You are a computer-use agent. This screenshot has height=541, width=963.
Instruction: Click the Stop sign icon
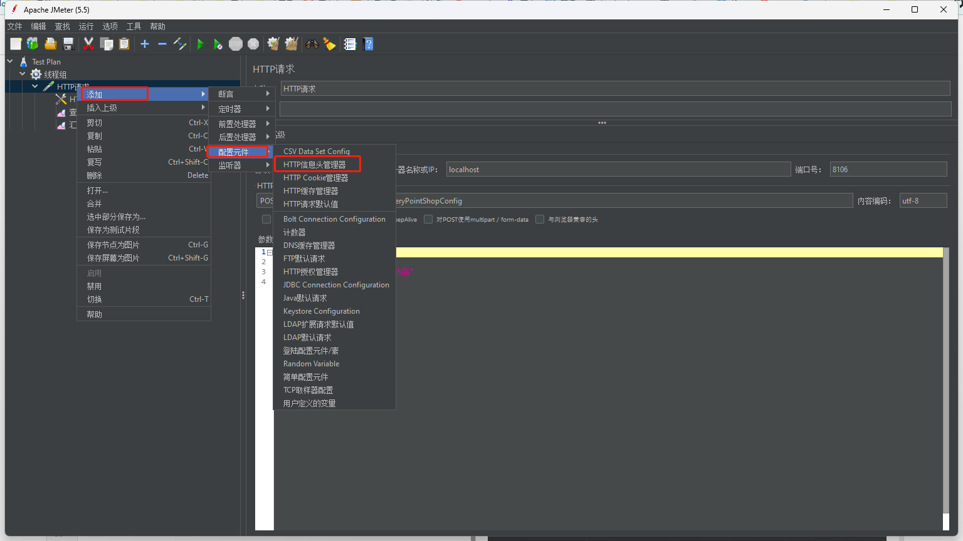pyautogui.click(x=236, y=44)
